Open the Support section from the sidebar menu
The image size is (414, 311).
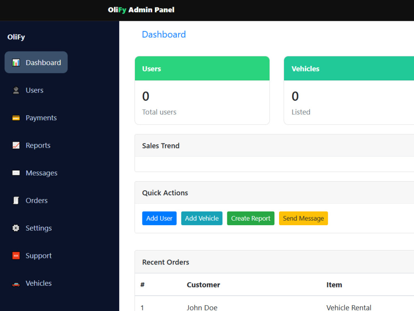click(39, 255)
